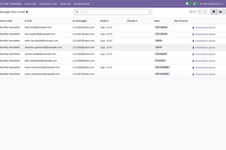This screenshot has height=150, width=226.
Task: Click billy.fox45@example.com email cell
Action: pyautogui.click(x=38, y=27)
